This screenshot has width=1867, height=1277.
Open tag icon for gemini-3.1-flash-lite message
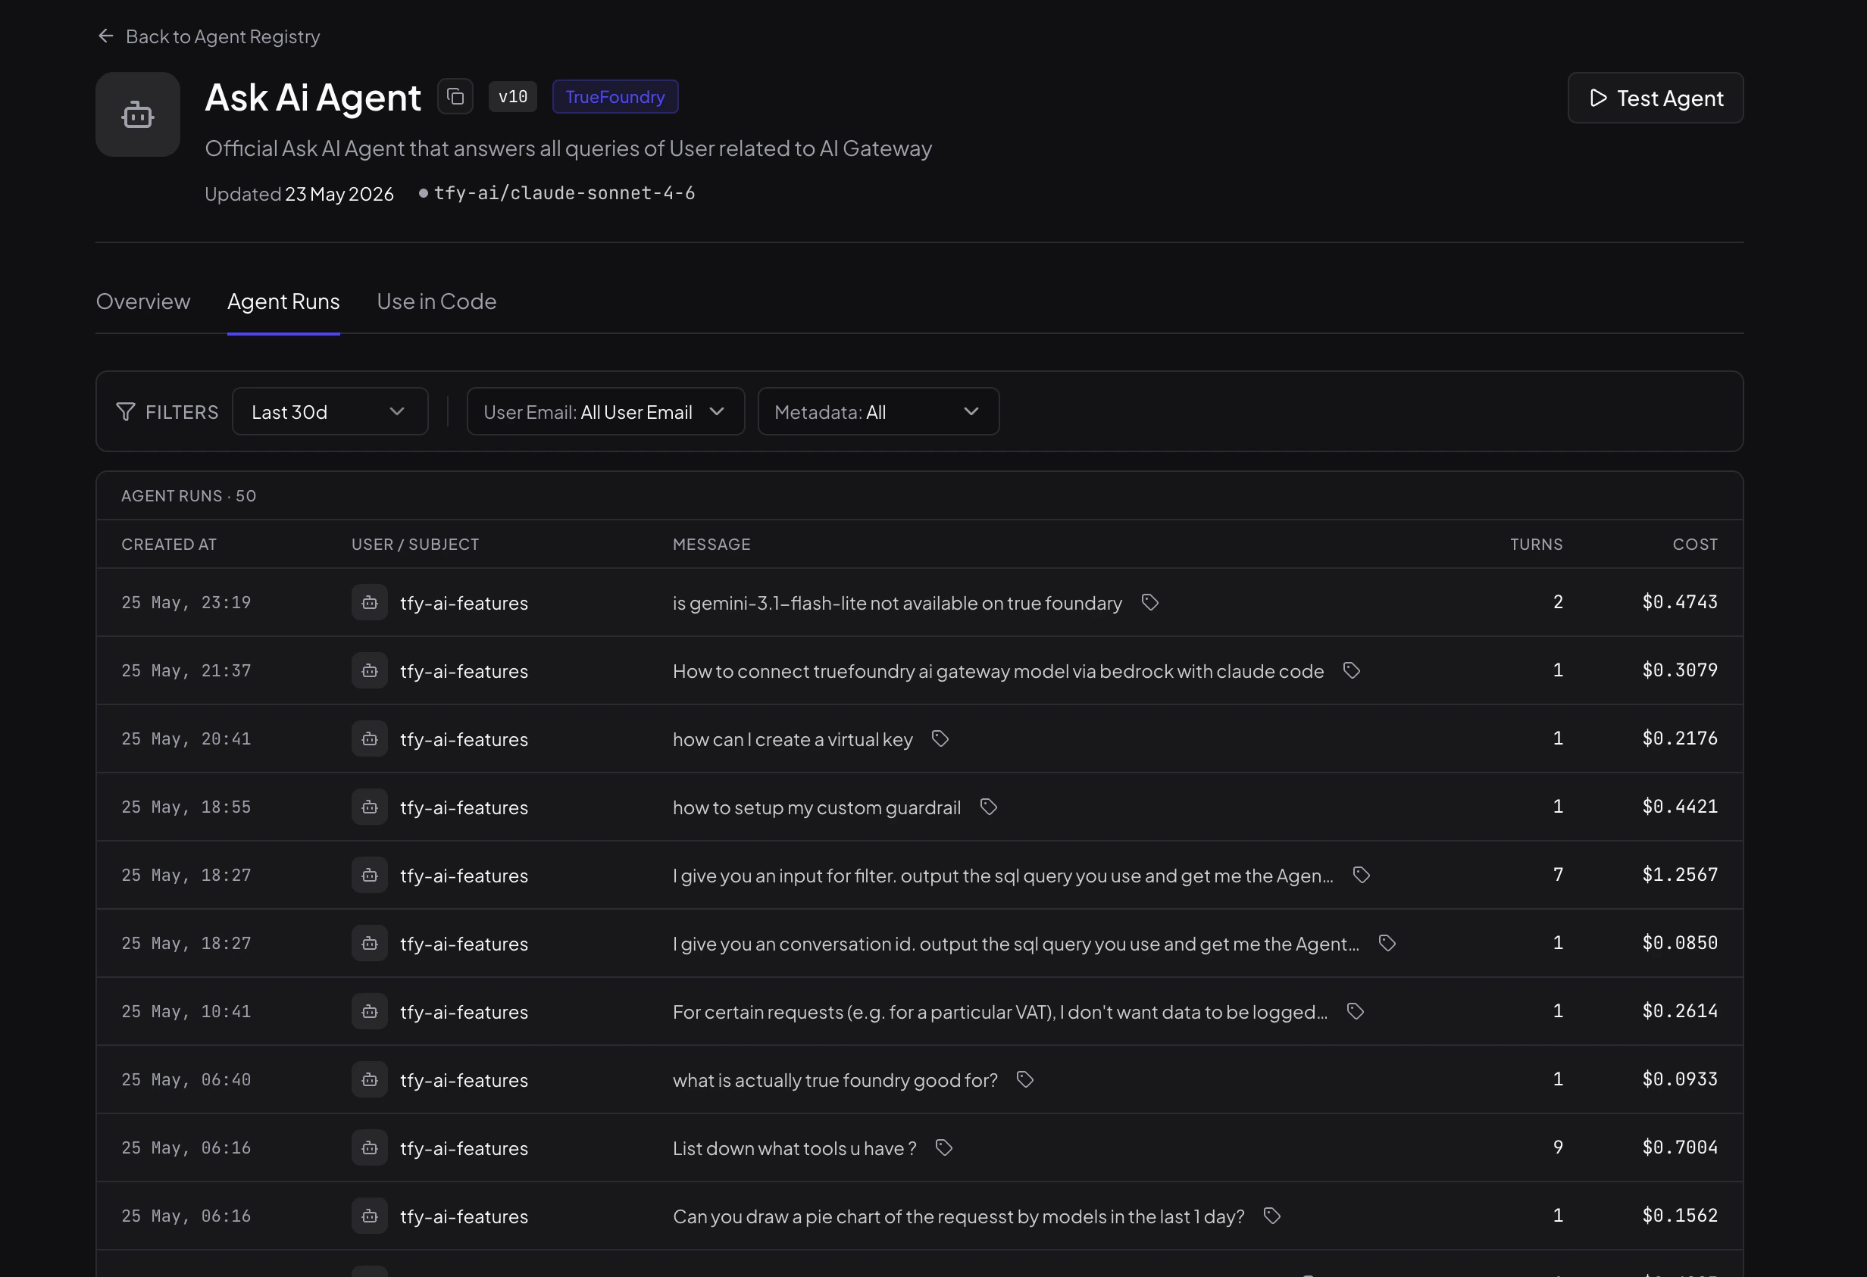(1149, 602)
